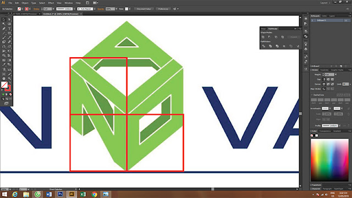
Task: Click the Unite shape mode in Pathfinder
Action: 263,37
